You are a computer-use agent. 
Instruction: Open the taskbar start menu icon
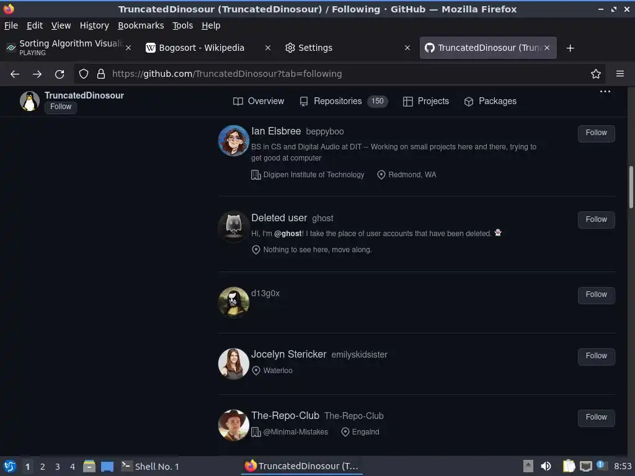[x=10, y=466]
